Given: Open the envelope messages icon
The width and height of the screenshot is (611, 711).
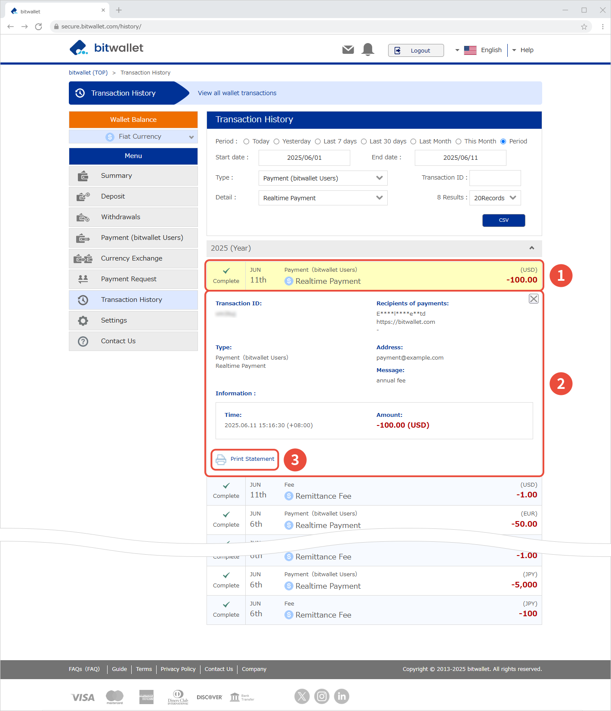Looking at the screenshot, I should click(x=348, y=50).
